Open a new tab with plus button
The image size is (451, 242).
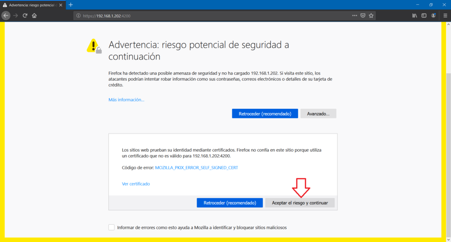coord(70,4)
